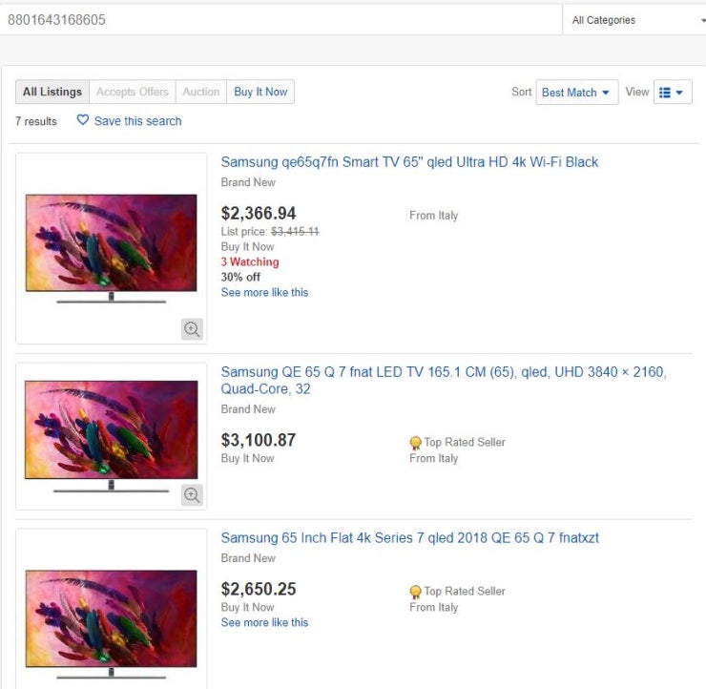This screenshot has height=689, width=706.
Task: Filter by Buy It Now
Action: click(260, 92)
